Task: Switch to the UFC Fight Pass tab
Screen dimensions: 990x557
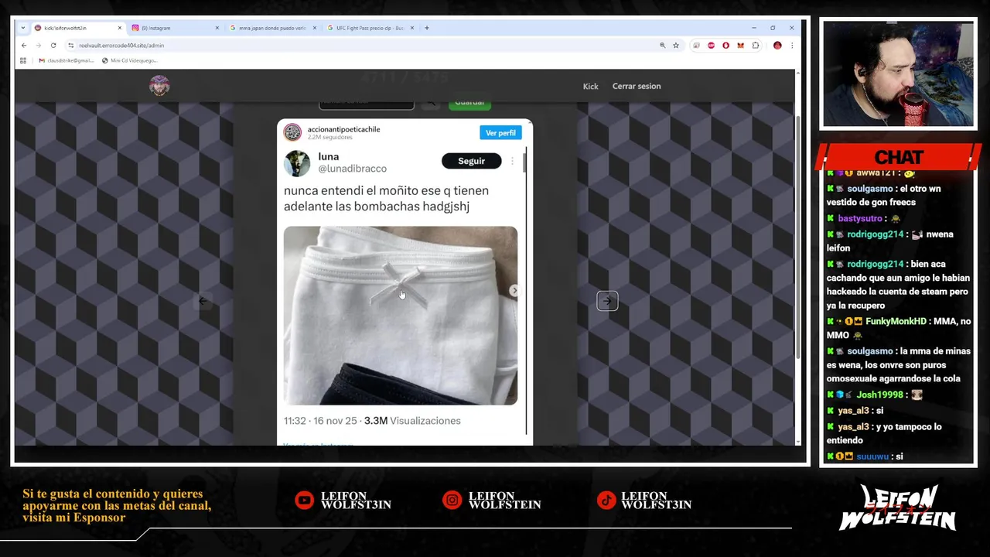Action: [370, 28]
